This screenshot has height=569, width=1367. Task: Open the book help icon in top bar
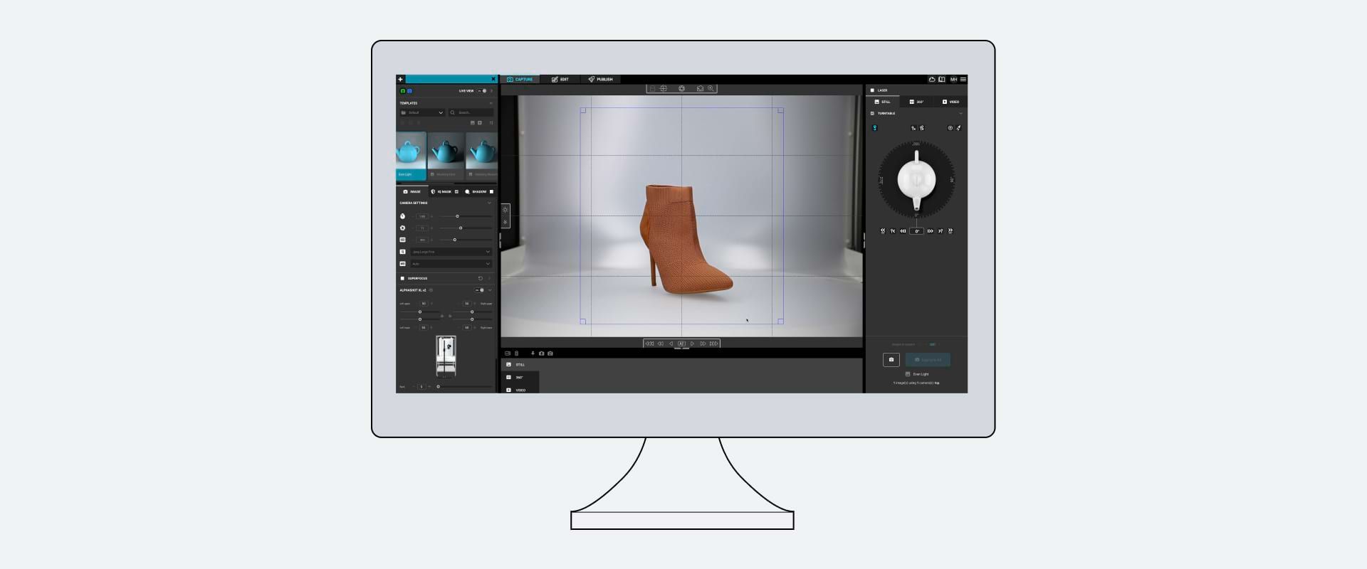pyautogui.click(x=942, y=80)
